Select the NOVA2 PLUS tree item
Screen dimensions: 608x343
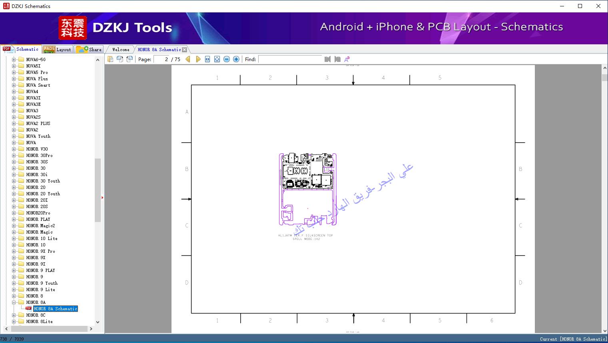[38, 123]
